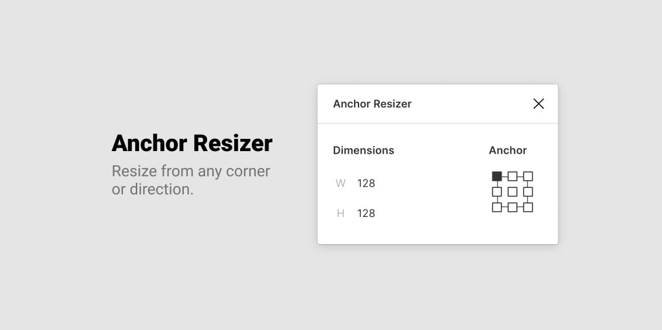Pick the middle-left anchor point
The image size is (662, 330).
[x=497, y=192]
